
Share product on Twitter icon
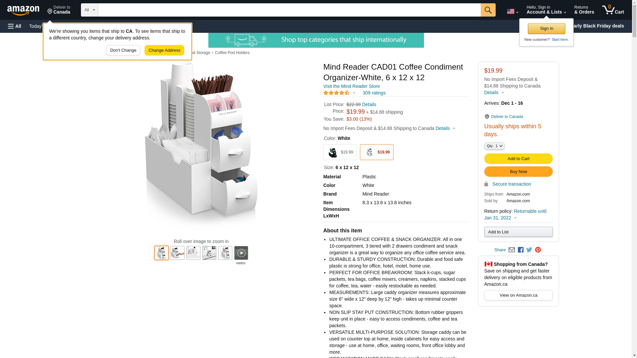click(x=529, y=250)
